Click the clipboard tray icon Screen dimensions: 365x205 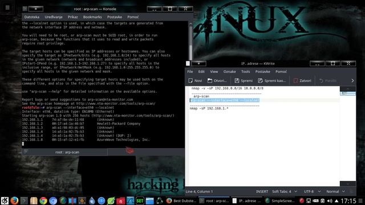(x=322, y=200)
